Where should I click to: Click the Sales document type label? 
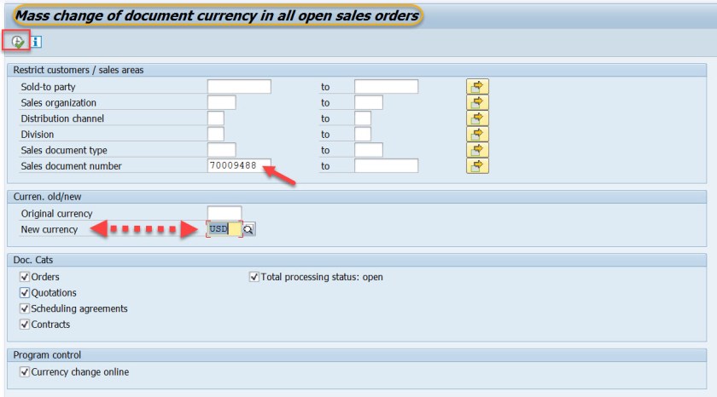[64, 150]
